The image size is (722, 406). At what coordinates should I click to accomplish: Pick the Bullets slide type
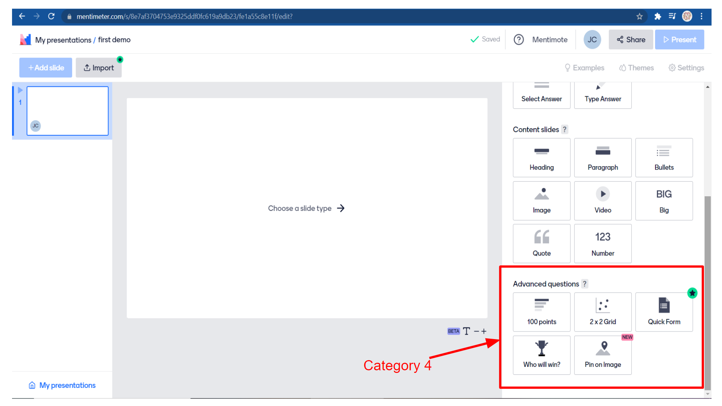(x=664, y=158)
